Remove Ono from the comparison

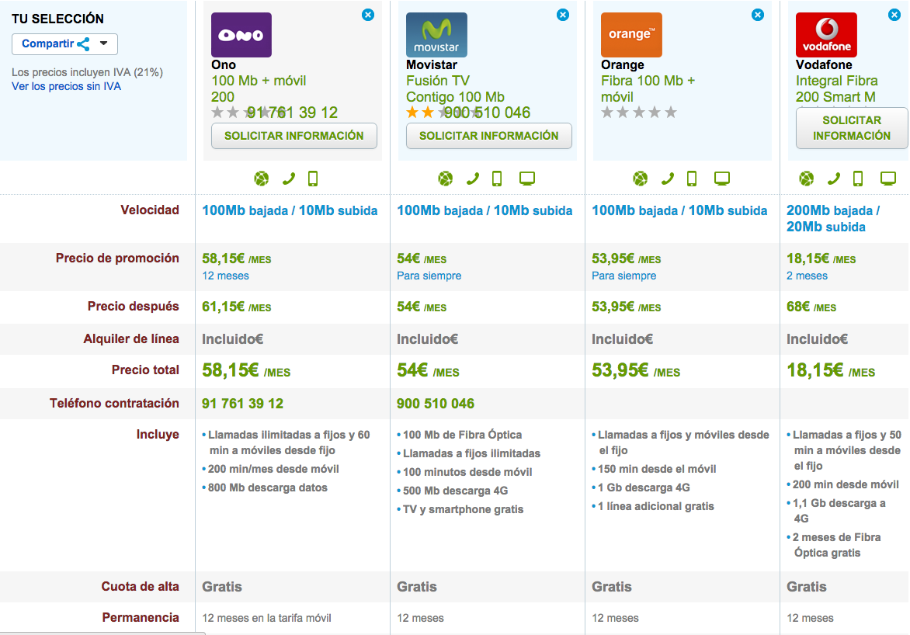click(x=368, y=15)
